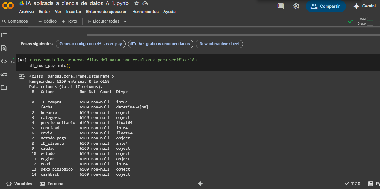
Task: Click the cloud saved status icon
Action: [145, 3]
